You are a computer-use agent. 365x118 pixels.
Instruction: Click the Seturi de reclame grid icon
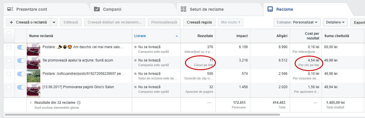184,9
